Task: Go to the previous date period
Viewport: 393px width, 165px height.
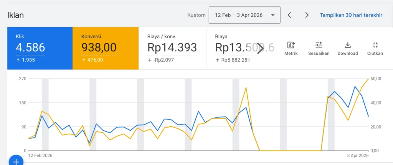Action: click(x=289, y=15)
